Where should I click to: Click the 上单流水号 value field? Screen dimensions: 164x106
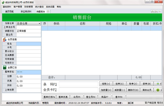tap(29, 27)
